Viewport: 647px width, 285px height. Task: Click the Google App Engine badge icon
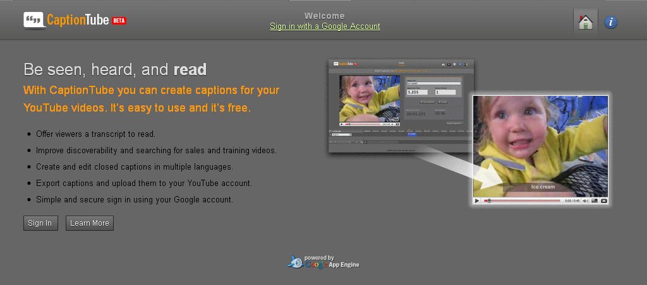[x=295, y=262]
